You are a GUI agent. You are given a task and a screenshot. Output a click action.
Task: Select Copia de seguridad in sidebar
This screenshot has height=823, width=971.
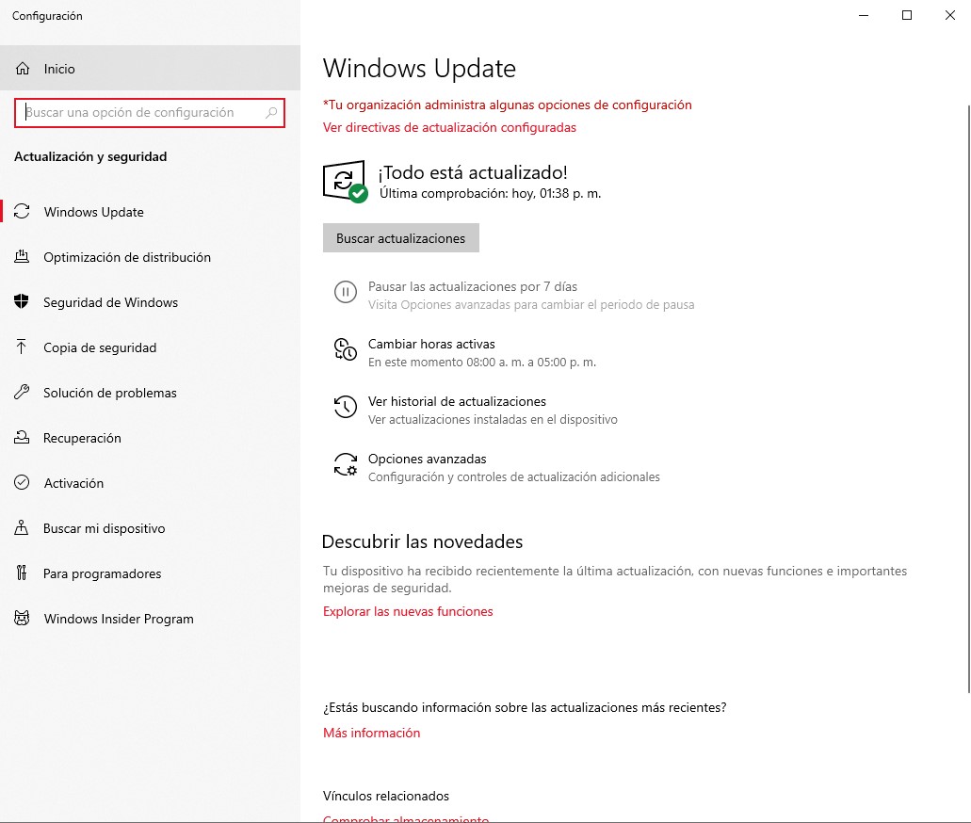pyautogui.click(x=150, y=347)
